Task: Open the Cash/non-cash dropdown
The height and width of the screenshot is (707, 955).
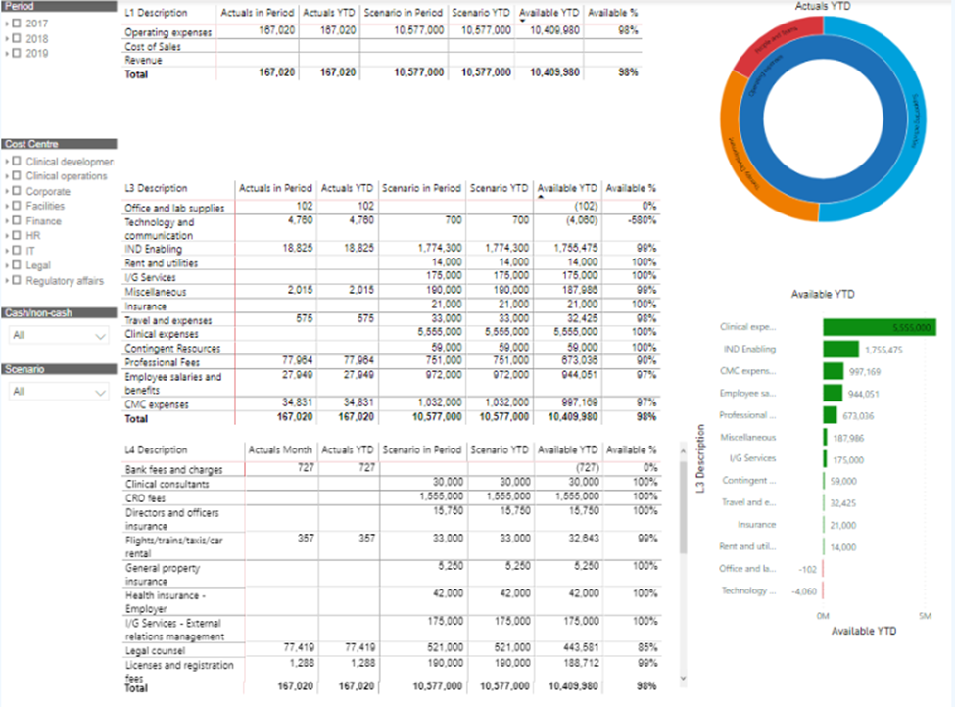Action: (x=58, y=336)
